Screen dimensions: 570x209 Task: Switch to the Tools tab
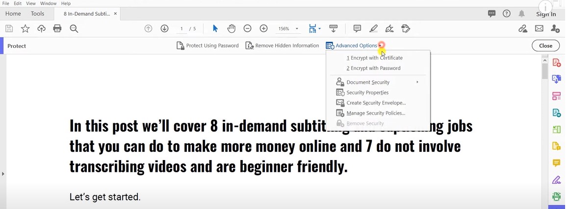click(x=37, y=14)
